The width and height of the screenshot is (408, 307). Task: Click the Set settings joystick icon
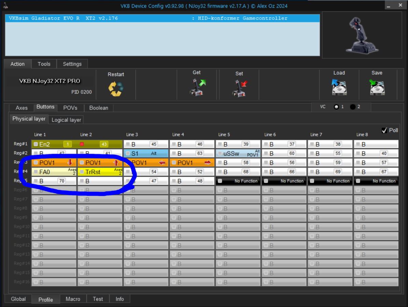[x=239, y=88]
